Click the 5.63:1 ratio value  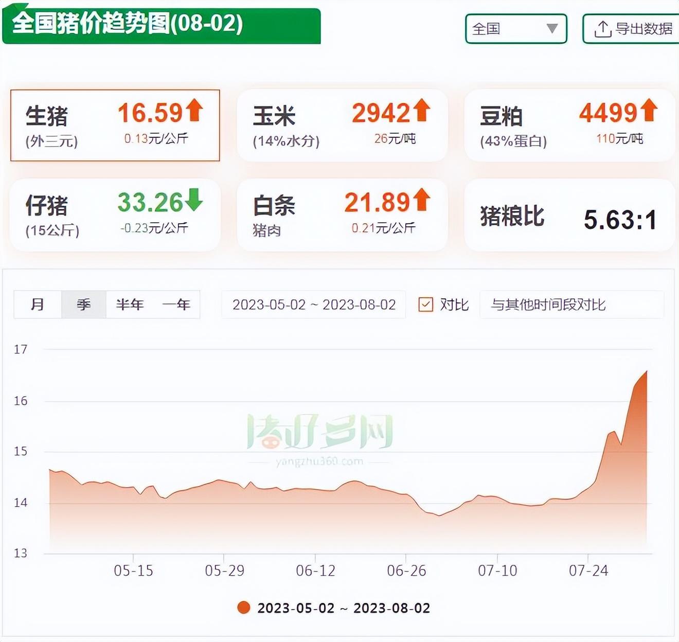click(620, 220)
